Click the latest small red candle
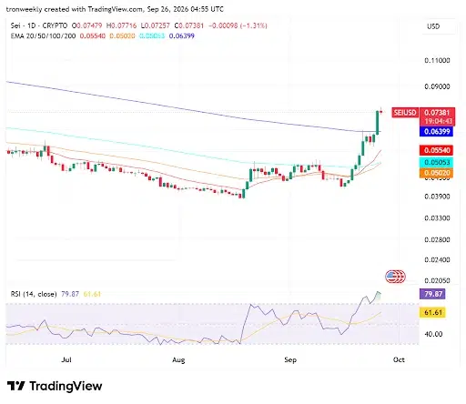The width and height of the screenshot is (466, 404). (381, 112)
